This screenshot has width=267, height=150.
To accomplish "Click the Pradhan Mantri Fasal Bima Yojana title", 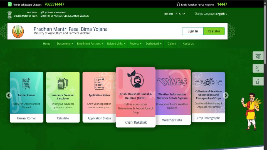I will coord(70,29).
